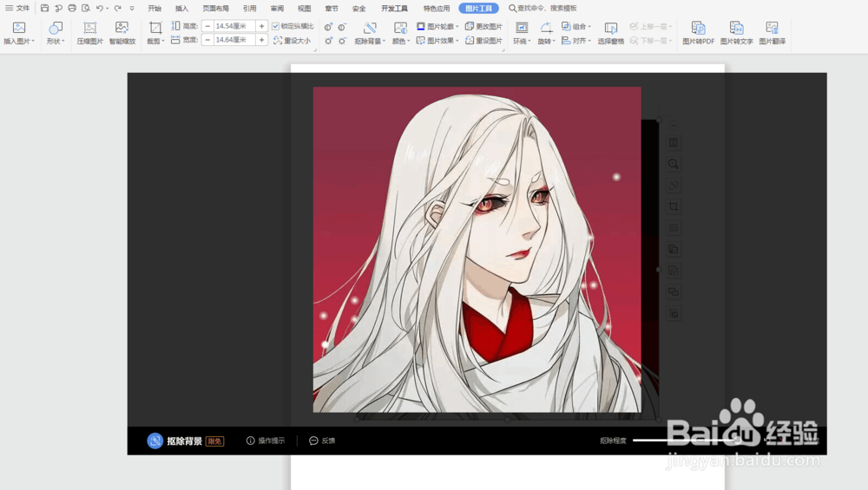Click the 重设图片 reset picture button
The image size is (868, 490).
pos(483,41)
